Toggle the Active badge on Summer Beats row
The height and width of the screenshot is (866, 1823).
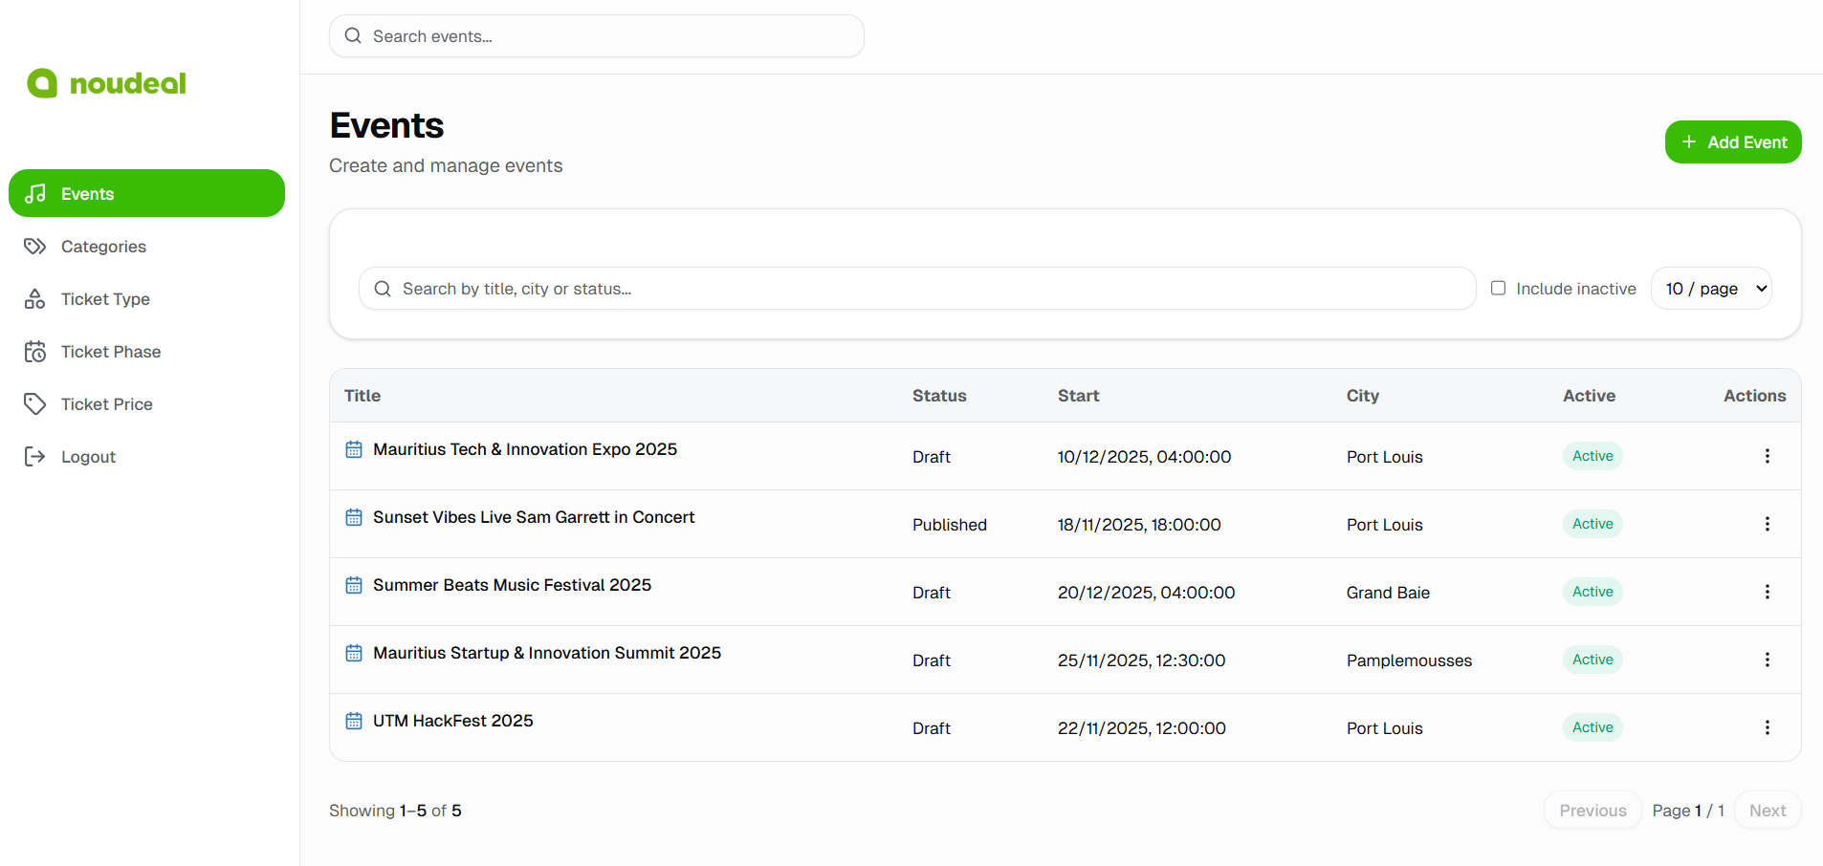[1591, 591]
